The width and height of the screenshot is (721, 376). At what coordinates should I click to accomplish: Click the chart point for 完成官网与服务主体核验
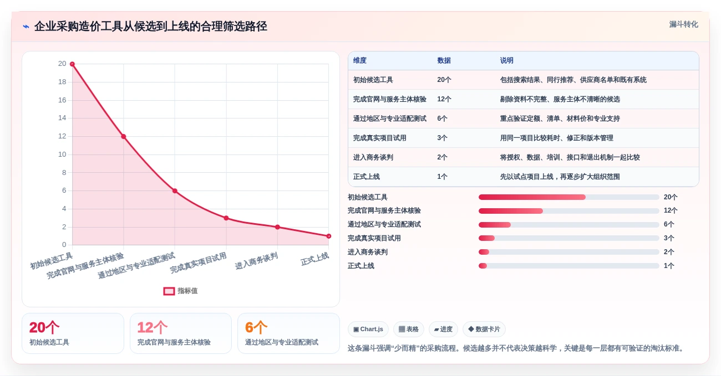123,136
